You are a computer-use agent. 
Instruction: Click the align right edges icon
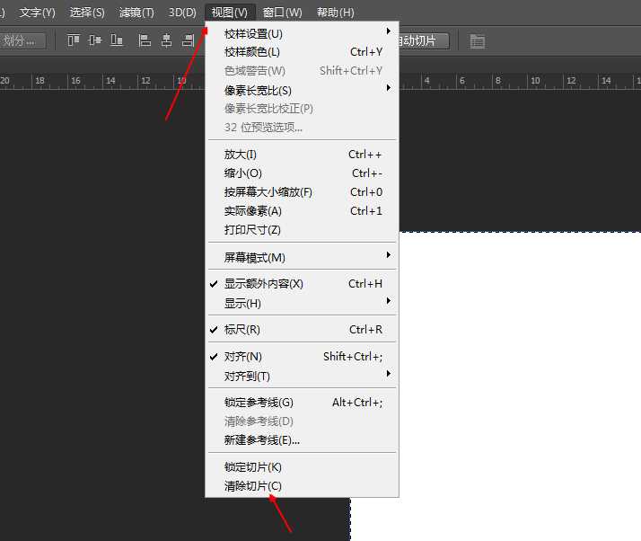[188, 40]
